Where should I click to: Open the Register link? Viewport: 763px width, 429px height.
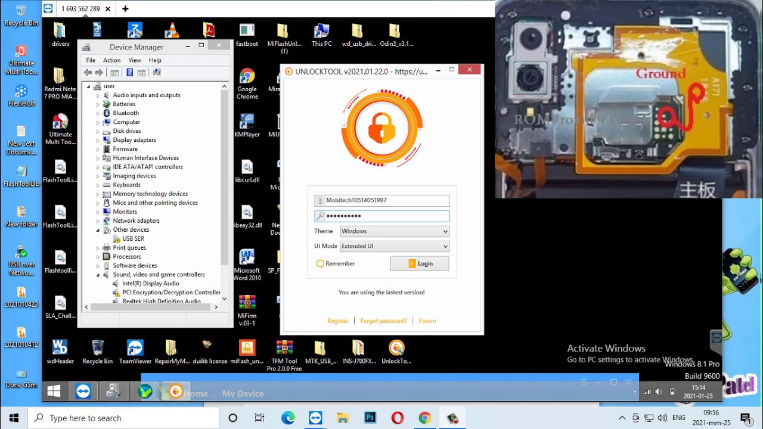[x=338, y=321]
